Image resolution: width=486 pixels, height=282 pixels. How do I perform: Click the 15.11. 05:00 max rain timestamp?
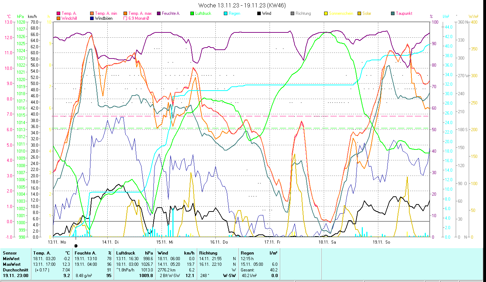tap(253, 264)
